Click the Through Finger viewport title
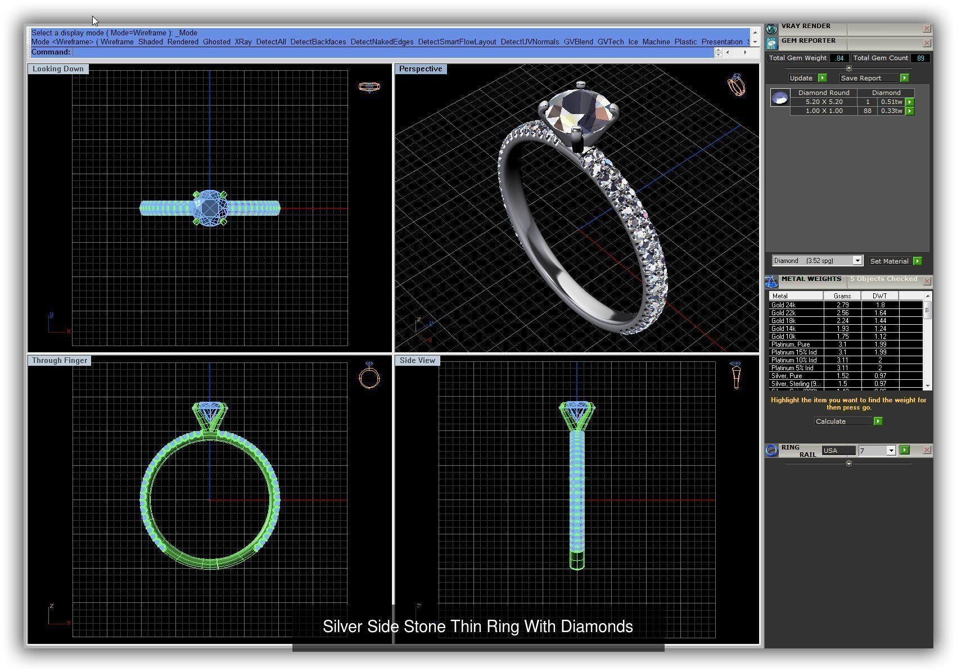This screenshot has height=672, width=957. coord(60,360)
